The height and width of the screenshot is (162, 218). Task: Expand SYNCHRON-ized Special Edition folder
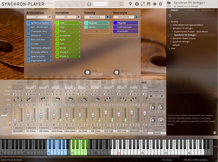[171, 25]
